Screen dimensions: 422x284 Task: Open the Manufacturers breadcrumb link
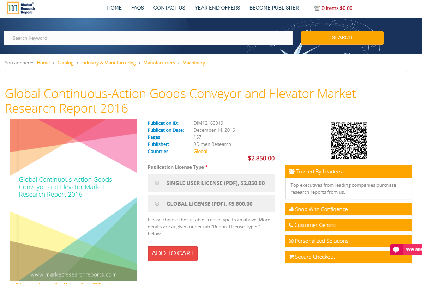[x=159, y=63]
